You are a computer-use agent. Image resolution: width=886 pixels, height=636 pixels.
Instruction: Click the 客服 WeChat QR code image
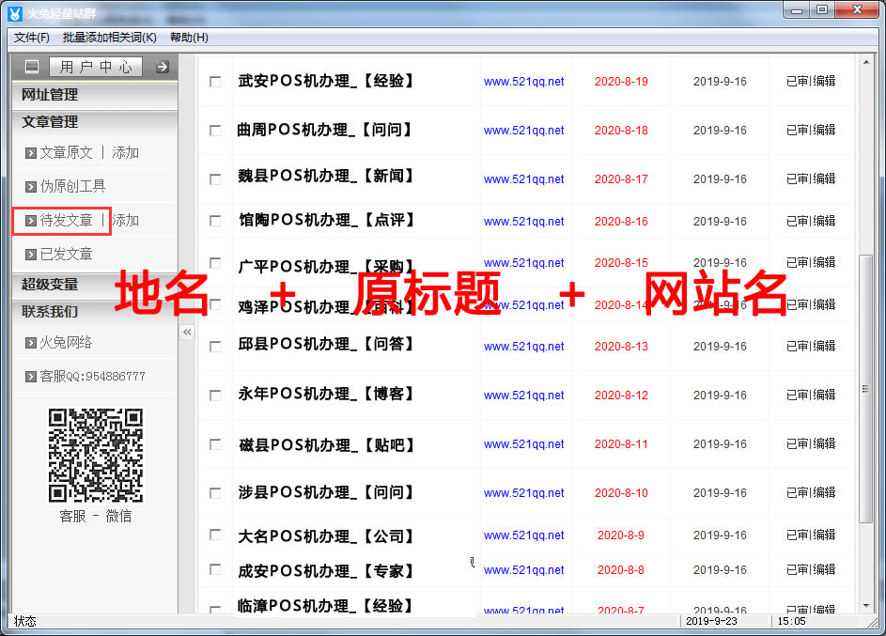[96, 455]
